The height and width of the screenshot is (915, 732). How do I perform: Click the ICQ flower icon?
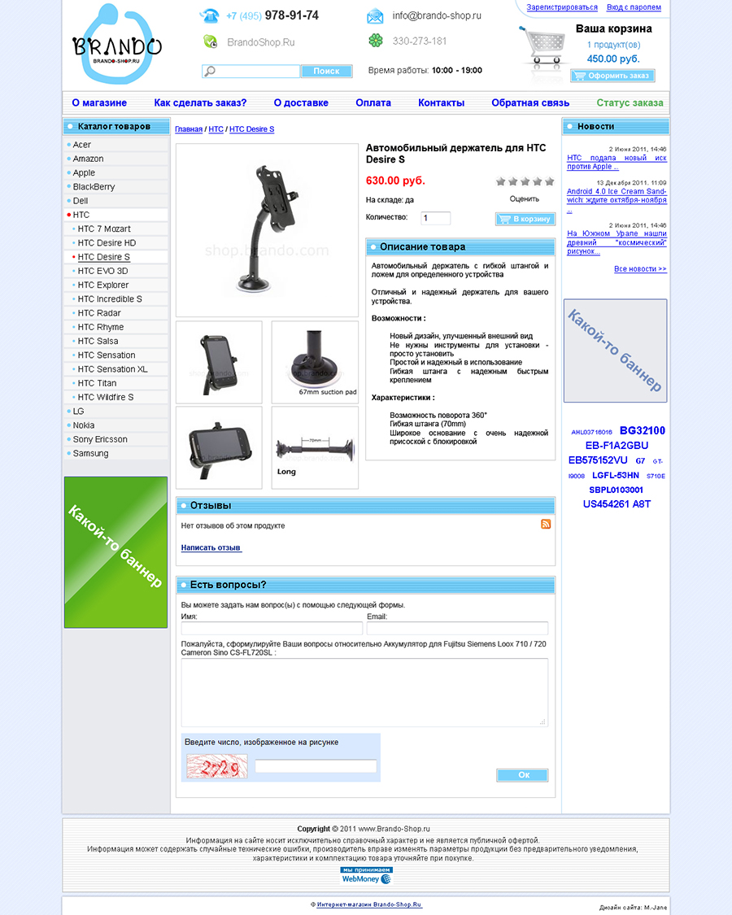pyautogui.click(x=375, y=41)
